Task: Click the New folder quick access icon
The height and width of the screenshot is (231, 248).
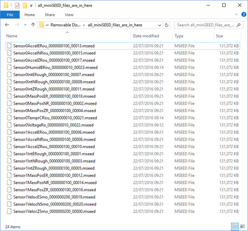Action: [x=25, y=6]
